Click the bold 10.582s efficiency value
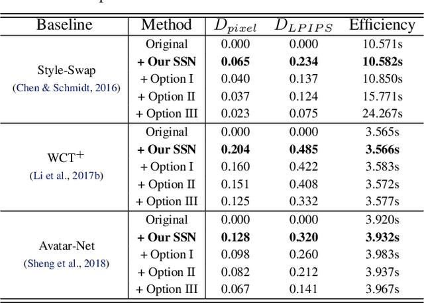 click(x=382, y=62)
